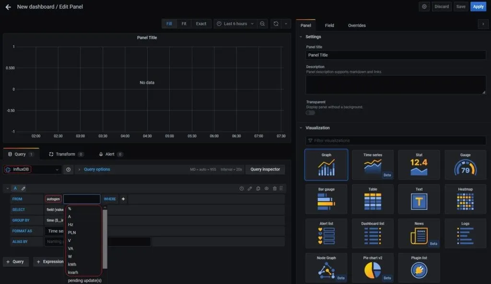491x284 pixels.
Task: Collapse the Visualization section
Action: [x=301, y=128]
